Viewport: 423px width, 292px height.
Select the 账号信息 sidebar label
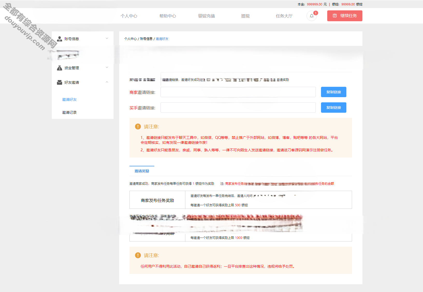pos(72,39)
